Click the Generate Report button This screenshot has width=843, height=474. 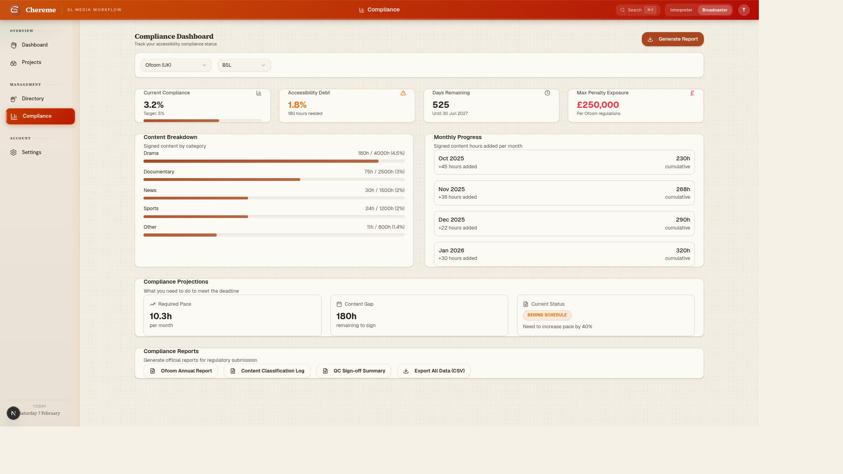[x=672, y=39]
